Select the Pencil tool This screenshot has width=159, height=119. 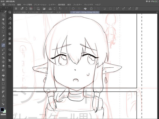3,50
